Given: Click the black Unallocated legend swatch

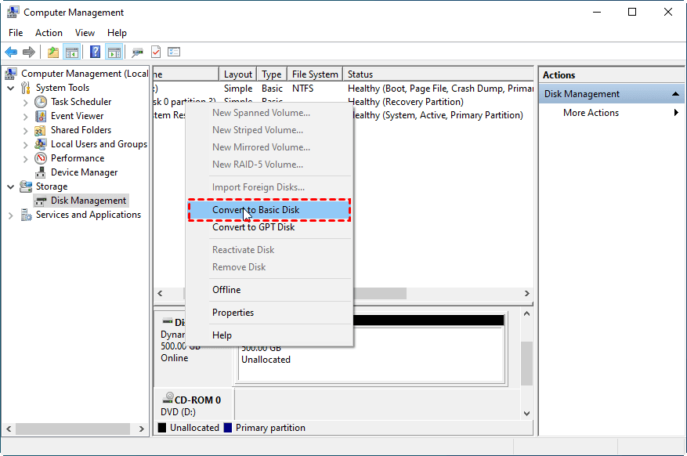Looking at the screenshot, I should point(162,428).
